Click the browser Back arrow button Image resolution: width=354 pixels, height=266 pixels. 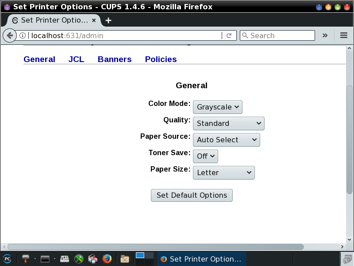pos(9,35)
